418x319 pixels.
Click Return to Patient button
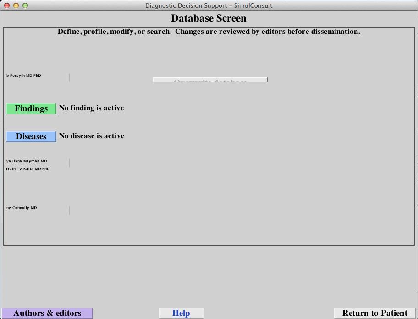click(374, 313)
